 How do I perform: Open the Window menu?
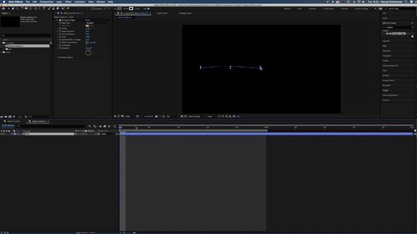pos(100,1)
